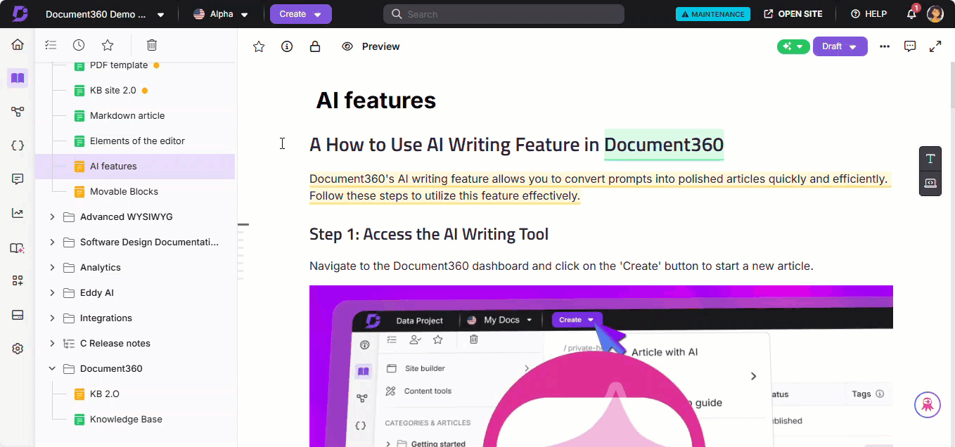Star the AI features article
The image size is (955, 447).
point(259,46)
